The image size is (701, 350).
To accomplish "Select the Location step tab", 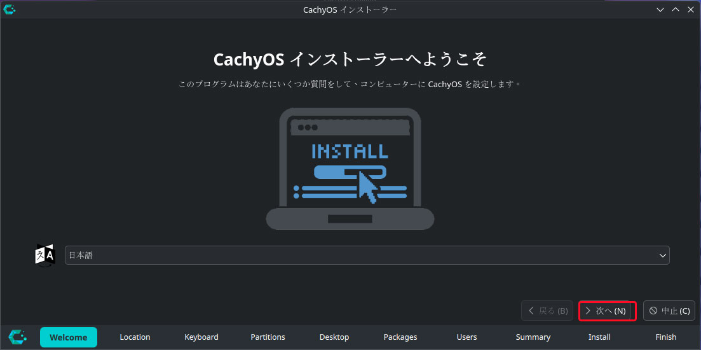I will pyautogui.click(x=135, y=337).
